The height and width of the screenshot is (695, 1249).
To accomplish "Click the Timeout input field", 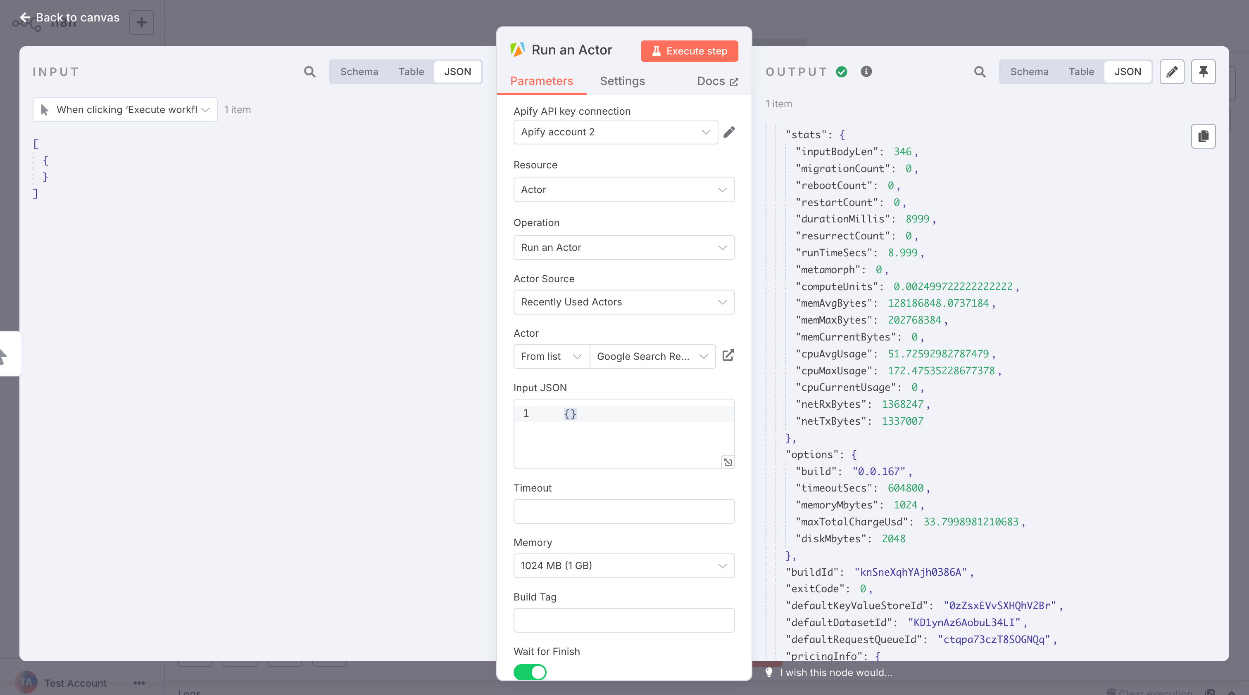I will 624,511.
